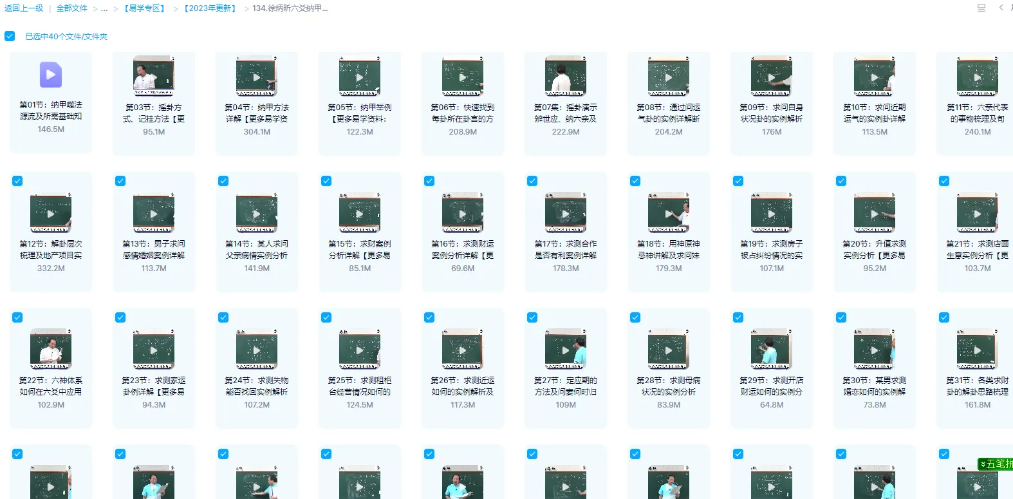Open the 第25节 求测租柜 video thumbnail
The image size is (1013, 499).
click(360, 349)
